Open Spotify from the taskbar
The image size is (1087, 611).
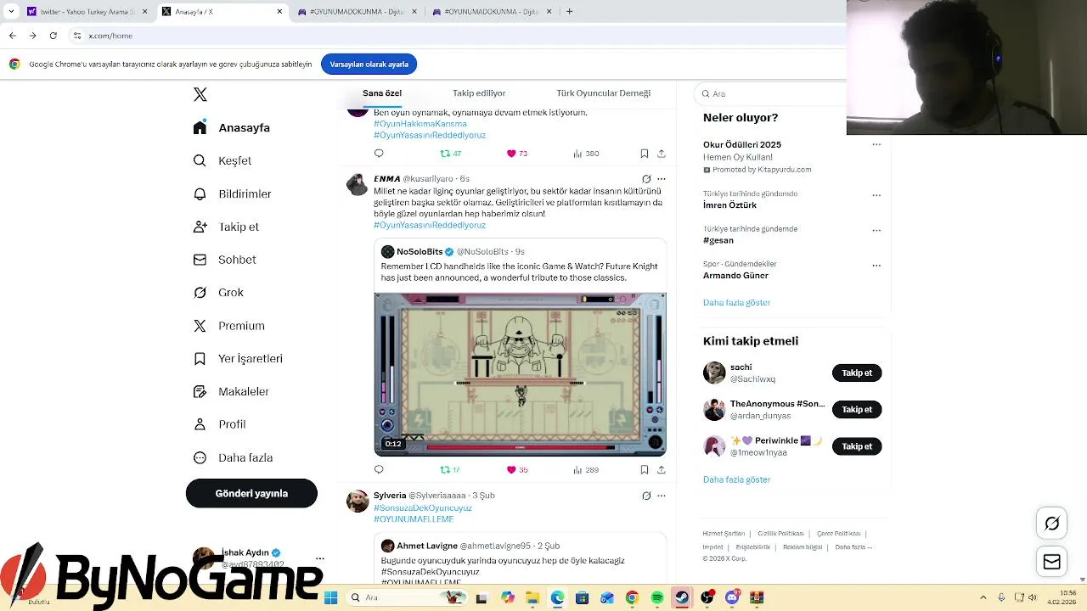656,597
